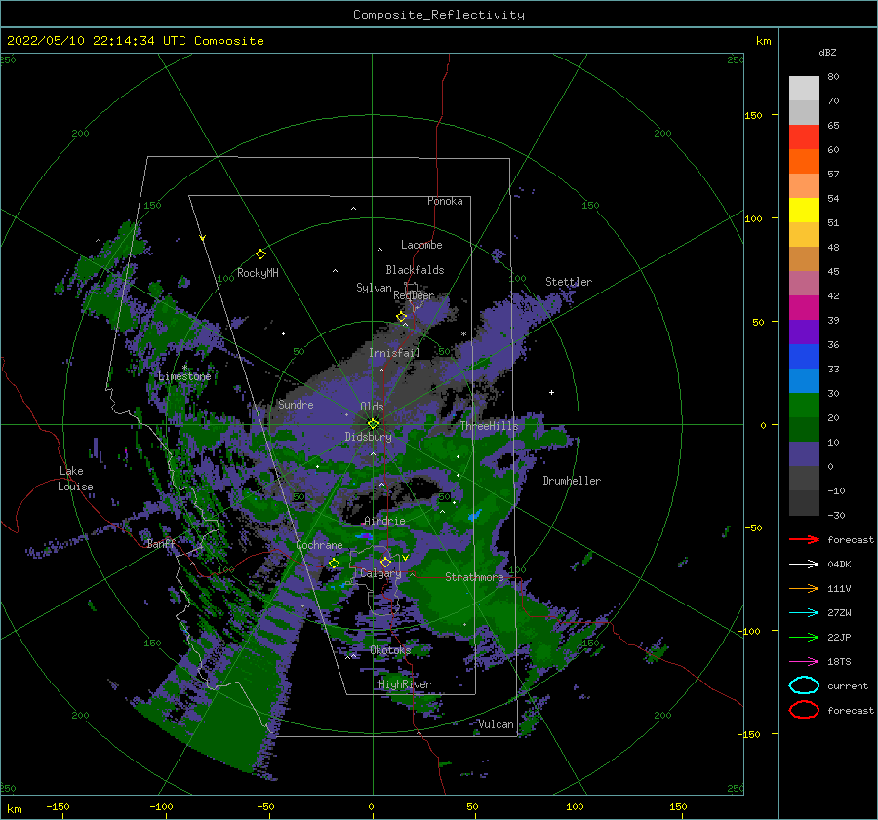Click the RedDeer city label
Screen dimensions: 878x820
[x=414, y=295]
